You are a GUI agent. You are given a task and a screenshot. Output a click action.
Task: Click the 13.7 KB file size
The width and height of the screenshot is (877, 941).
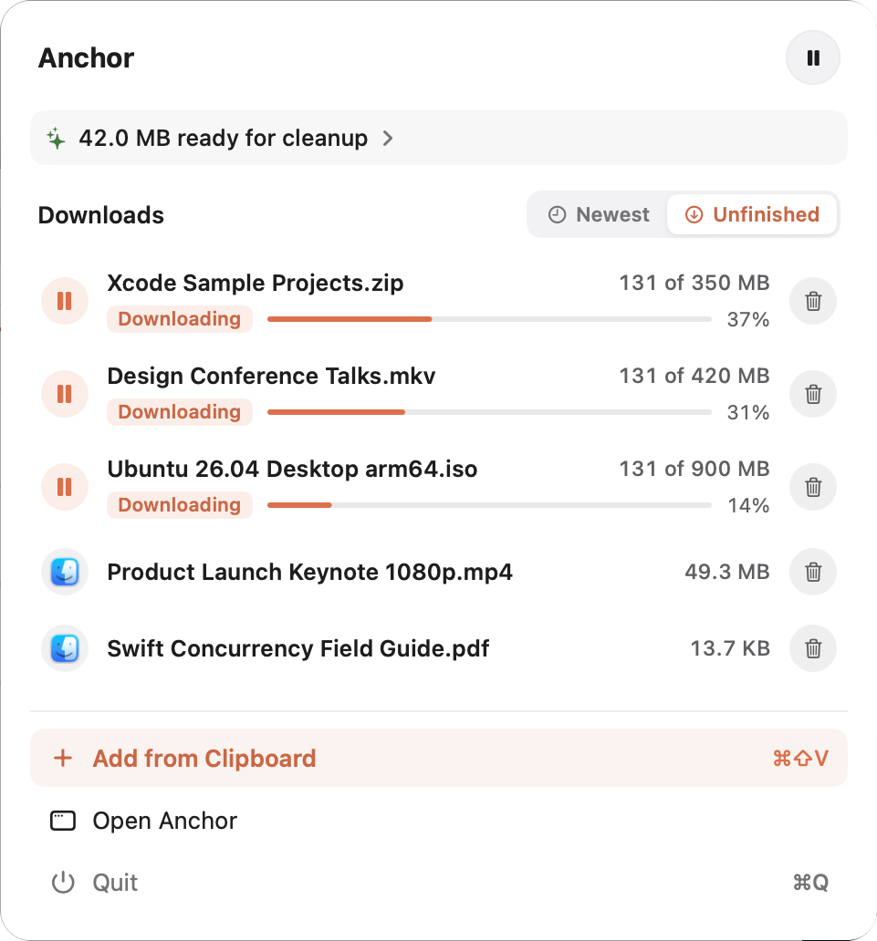point(730,648)
